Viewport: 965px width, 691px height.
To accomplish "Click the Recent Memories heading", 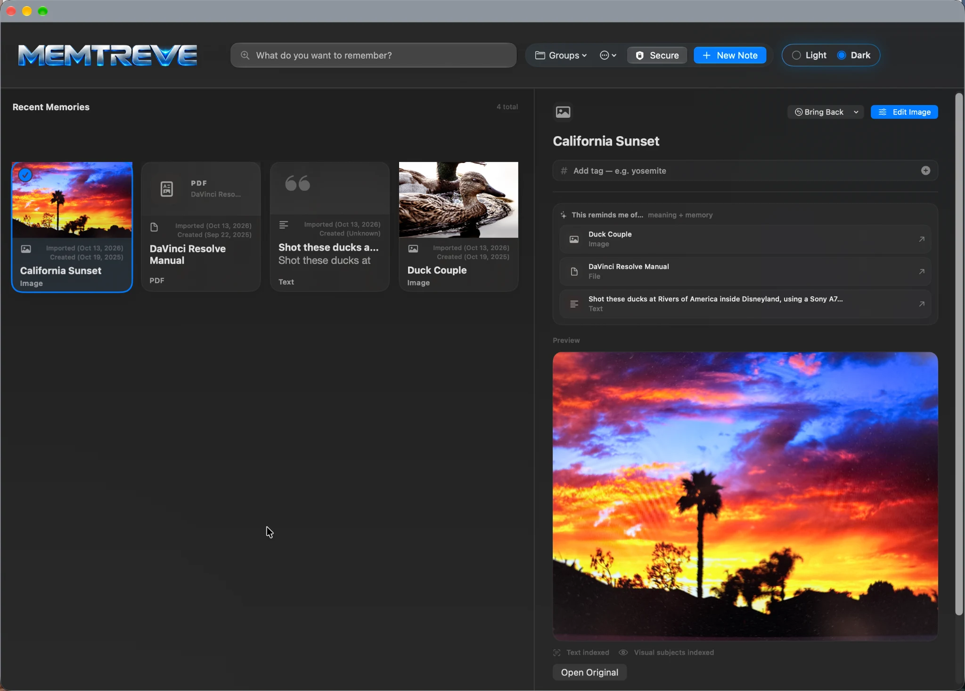I will tap(51, 107).
